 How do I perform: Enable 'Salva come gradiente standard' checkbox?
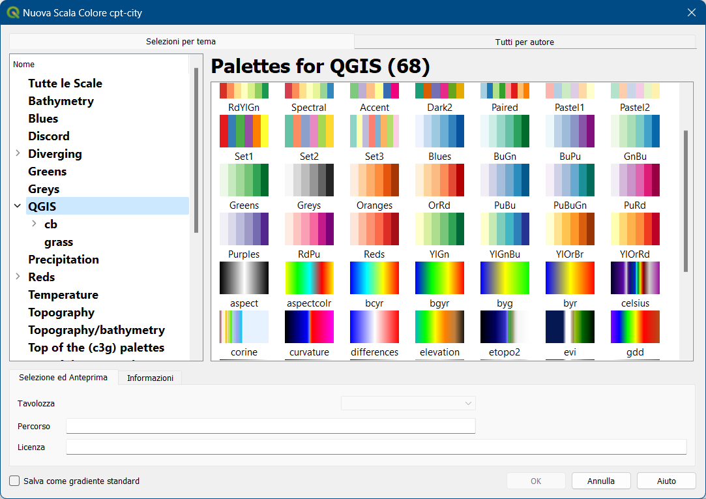click(x=14, y=481)
